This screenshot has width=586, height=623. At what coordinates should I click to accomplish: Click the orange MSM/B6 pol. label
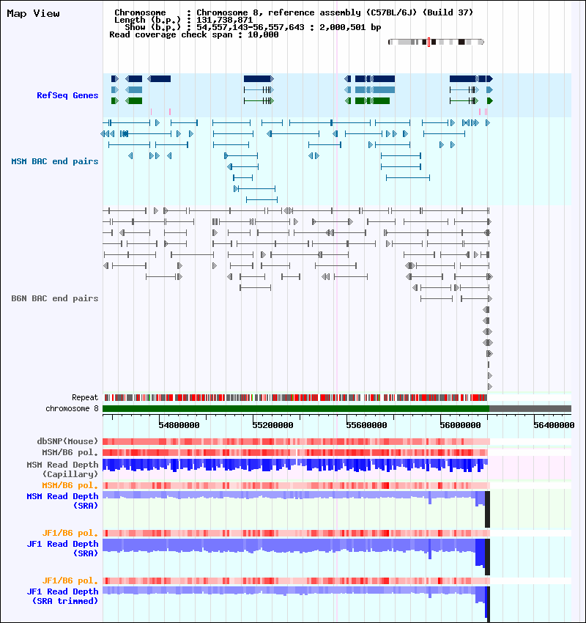tap(70, 485)
